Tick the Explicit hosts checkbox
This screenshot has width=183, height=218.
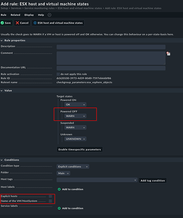[x=50, y=196]
